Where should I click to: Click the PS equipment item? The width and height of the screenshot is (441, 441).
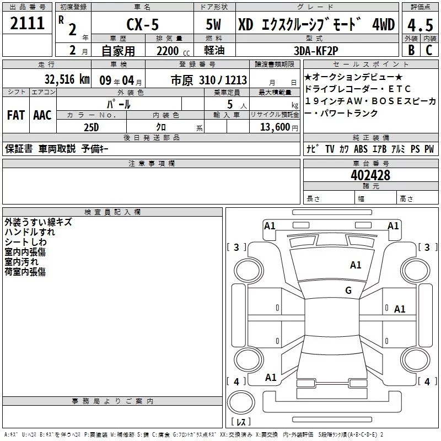coord(415,149)
